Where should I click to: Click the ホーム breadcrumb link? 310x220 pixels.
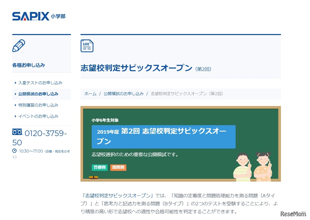pyautogui.click(x=90, y=94)
